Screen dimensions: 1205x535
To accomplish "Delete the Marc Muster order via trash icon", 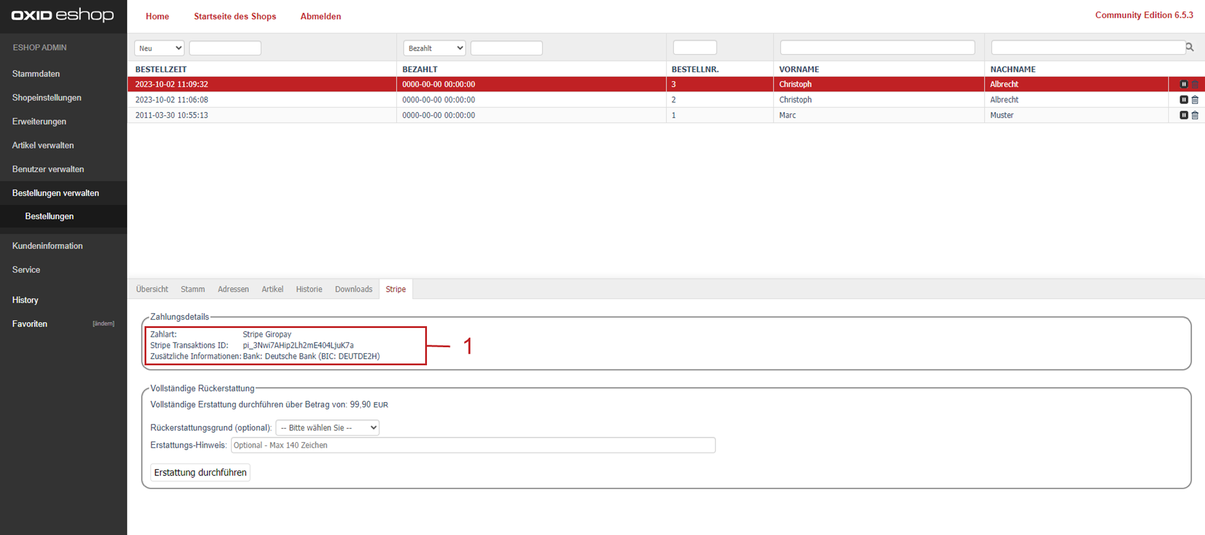I will point(1195,115).
